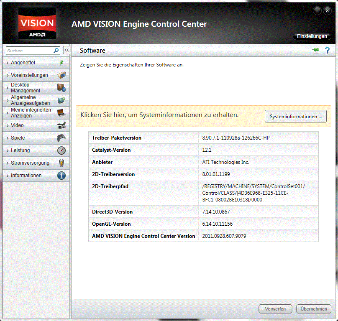Click the 2D-Treiberversion label
Screen dimensions: 338x321
pyautogui.click(x=113, y=174)
